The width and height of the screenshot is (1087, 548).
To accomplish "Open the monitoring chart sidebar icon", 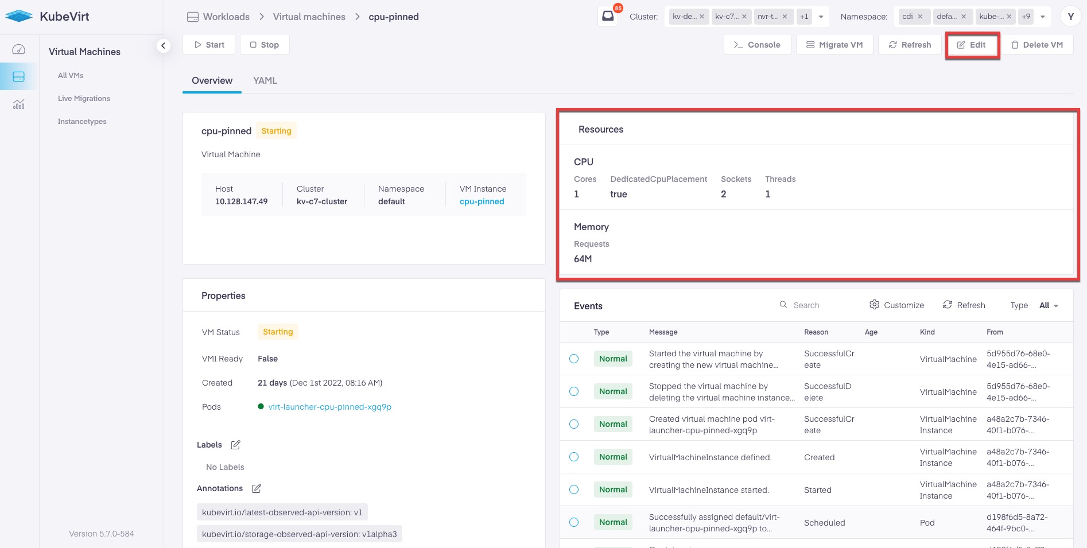I will click(x=19, y=104).
